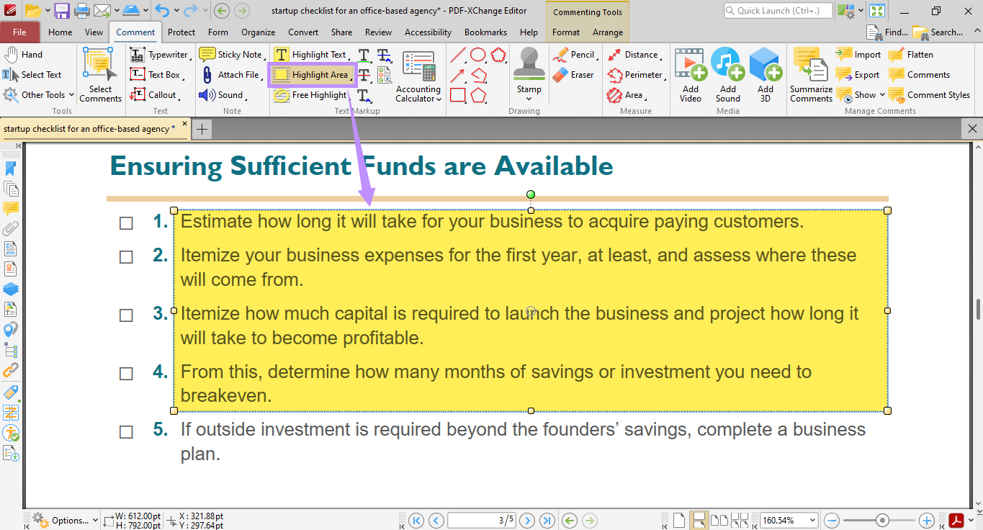Select the Pencil annotation tool

coord(575,54)
